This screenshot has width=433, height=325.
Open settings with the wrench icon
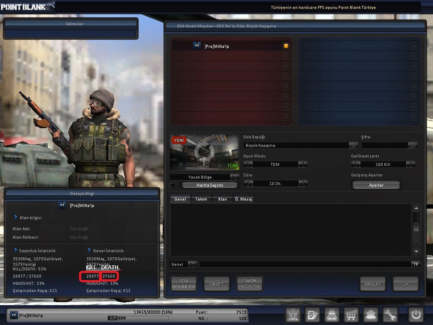389,315
